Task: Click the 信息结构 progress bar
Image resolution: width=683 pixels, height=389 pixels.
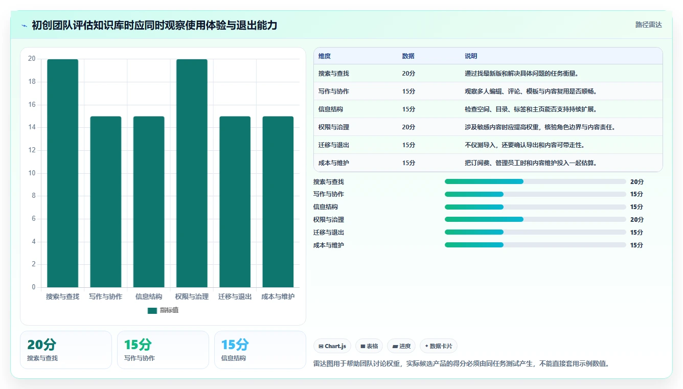Action: [535, 207]
